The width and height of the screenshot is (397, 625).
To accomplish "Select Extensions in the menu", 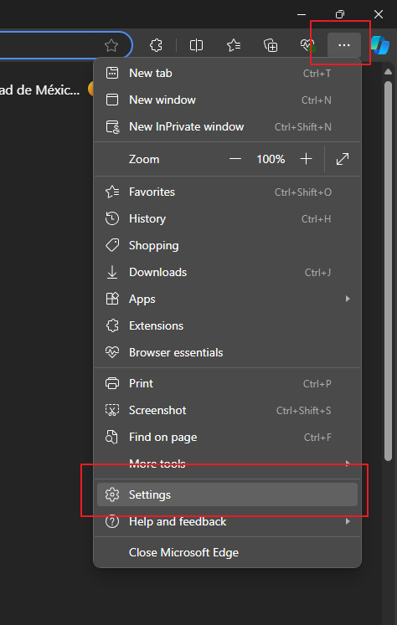I will click(x=228, y=325).
